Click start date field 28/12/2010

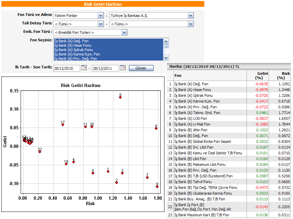(x=67, y=68)
